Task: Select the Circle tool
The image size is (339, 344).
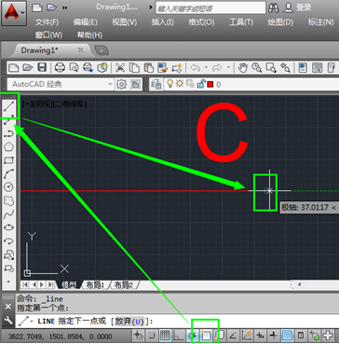Action: tap(8, 187)
